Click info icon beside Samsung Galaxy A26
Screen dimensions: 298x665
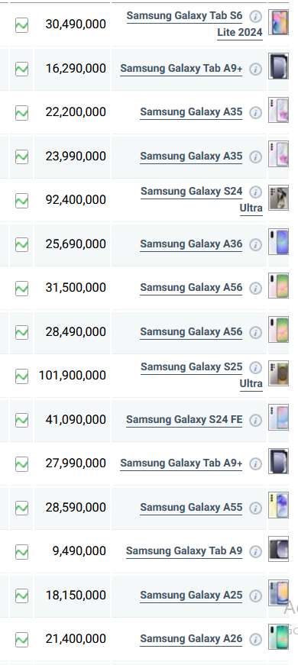click(255, 639)
